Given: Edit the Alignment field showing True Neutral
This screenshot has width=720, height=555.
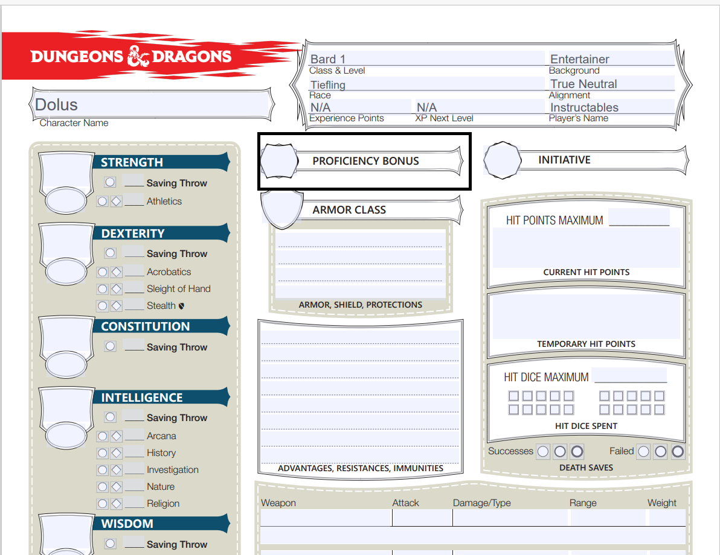Looking at the screenshot, I should [x=612, y=83].
